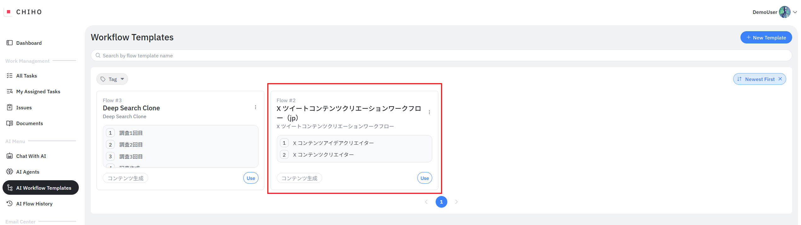Remove the Newest First sort filter
This screenshot has width=801, height=225.
(x=780, y=79)
